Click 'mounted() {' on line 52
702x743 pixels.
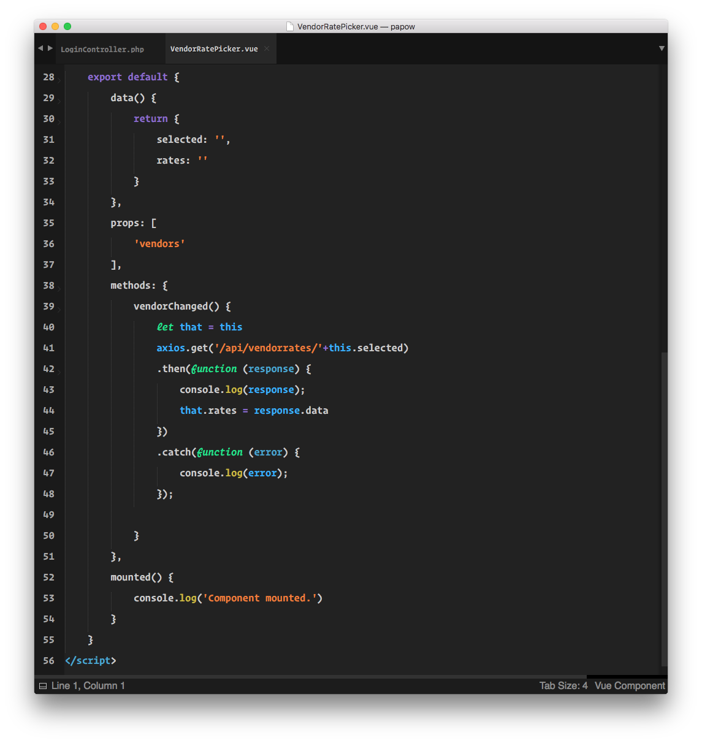142,577
